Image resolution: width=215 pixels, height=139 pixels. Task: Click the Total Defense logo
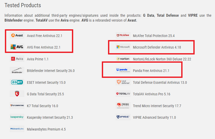123,82
